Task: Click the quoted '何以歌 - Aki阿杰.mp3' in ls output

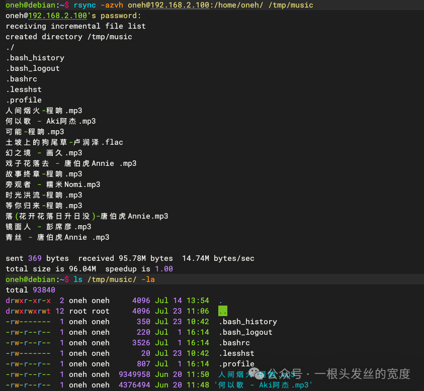Action: click(264, 385)
